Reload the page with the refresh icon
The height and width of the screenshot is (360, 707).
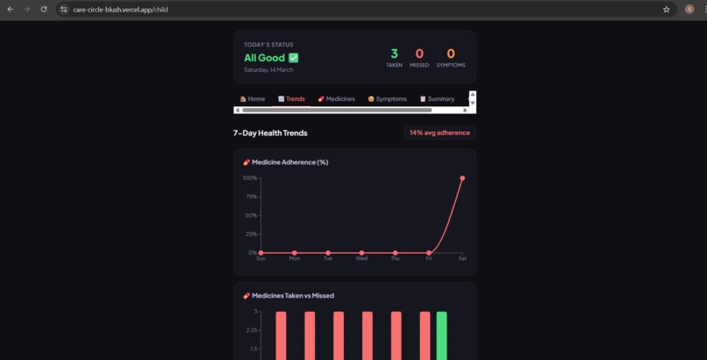pyautogui.click(x=44, y=9)
